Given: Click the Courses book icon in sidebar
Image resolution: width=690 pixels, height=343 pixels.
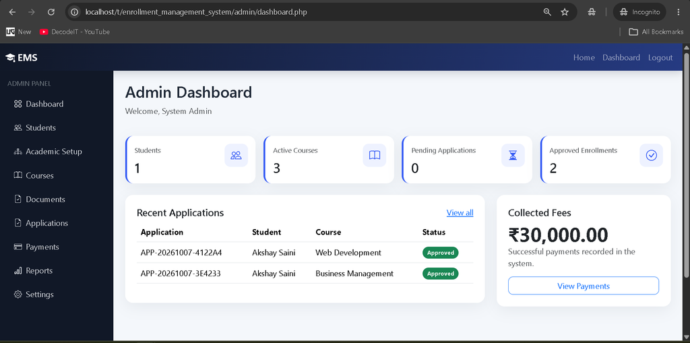Looking at the screenshot, I should (18, 175).
